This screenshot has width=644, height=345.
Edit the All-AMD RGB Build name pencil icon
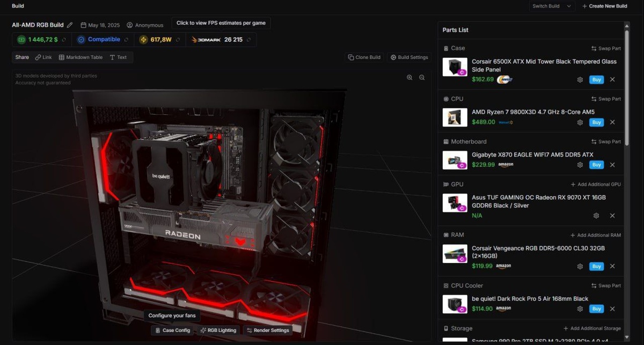pyautogui.click(x=70, y=25)
